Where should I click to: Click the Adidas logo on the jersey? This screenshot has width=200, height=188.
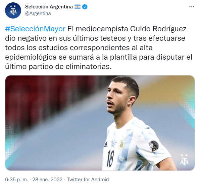[x=106, y=144]
